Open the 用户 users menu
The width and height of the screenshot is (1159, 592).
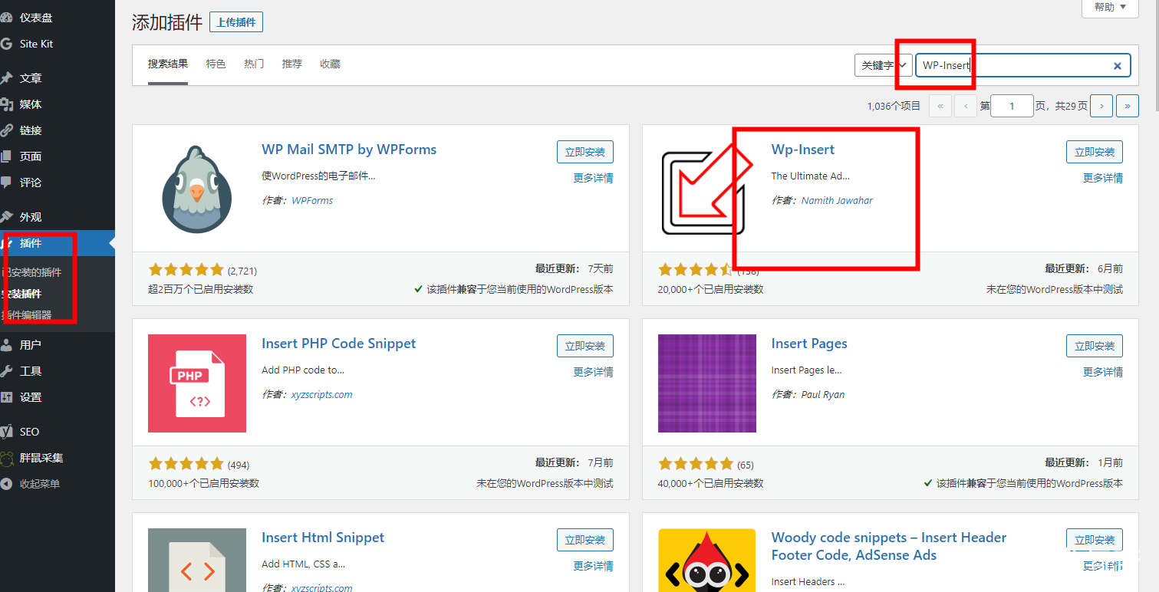click(x=57, y=345)
